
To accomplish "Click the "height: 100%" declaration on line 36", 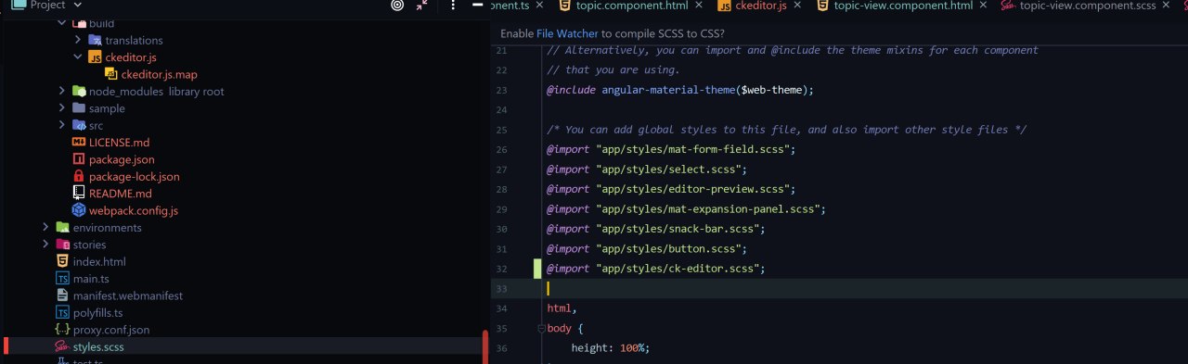I will 610,348.
